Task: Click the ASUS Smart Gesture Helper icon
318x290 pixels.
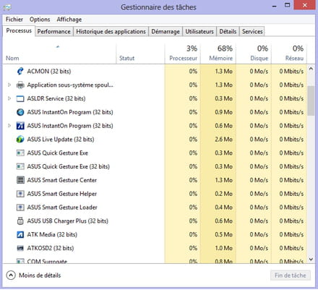Action: click(x=20, y=194)
